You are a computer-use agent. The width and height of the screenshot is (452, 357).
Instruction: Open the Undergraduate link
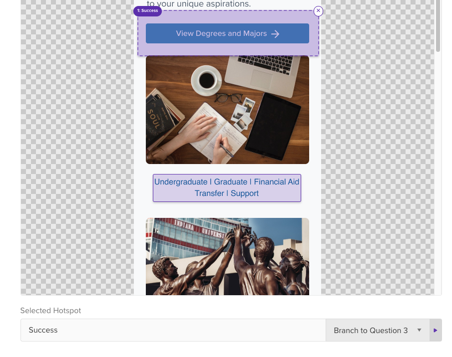[181, 182]
